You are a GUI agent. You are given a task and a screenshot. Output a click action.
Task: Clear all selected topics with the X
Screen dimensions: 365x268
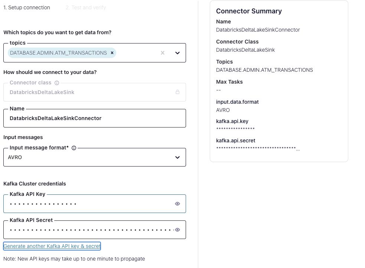click(x=163, y=53)
